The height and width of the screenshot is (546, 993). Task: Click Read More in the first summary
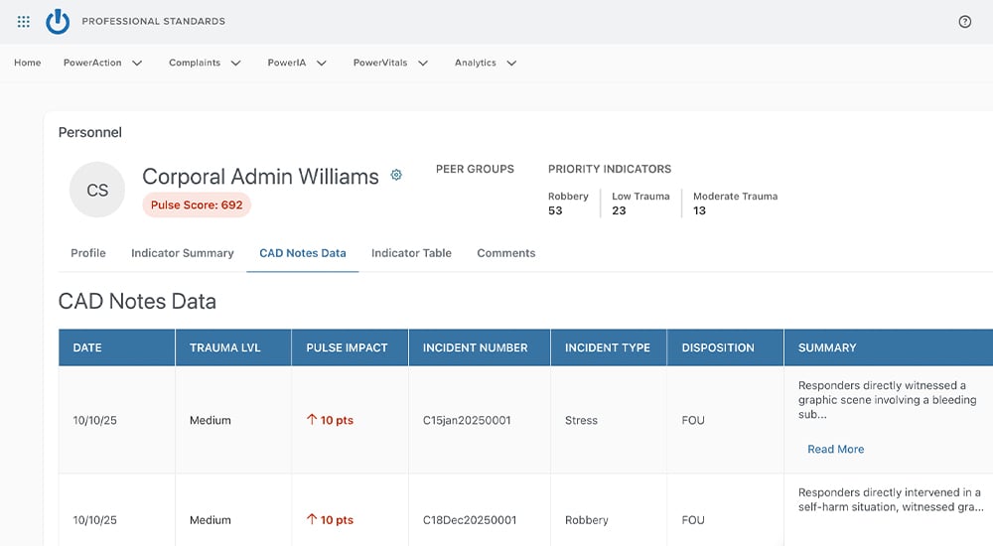pos(835,449)
